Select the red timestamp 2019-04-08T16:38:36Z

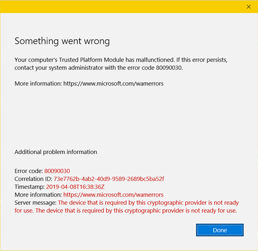[75, 187]
